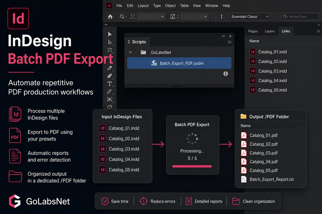
Task: Click the Adobe Stock search field
Action: pyautogui.click(x=300, y=17)
